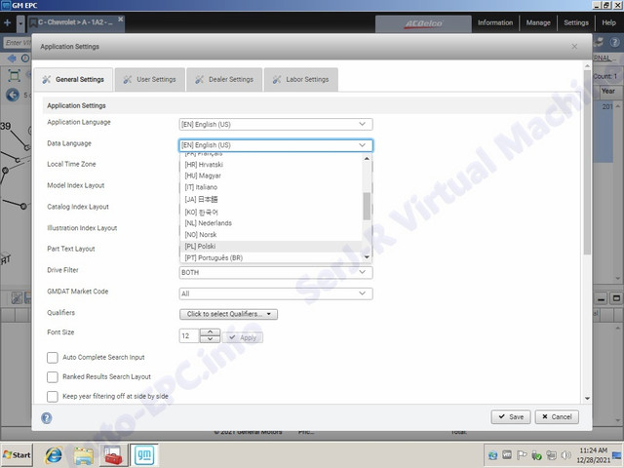The width and height of the screenshot is (624, 468).
Task: Select the C - Chevrolet > A - 1A2 tab
Action: point(74,22)
